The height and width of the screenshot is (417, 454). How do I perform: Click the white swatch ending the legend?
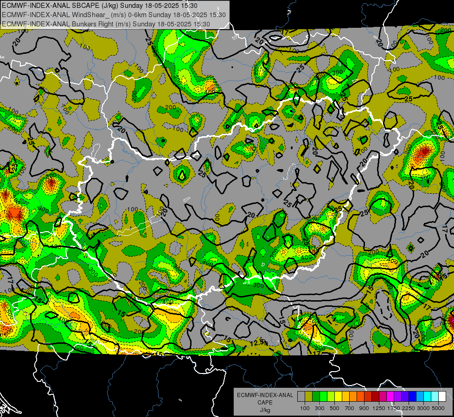pos(442,397)
